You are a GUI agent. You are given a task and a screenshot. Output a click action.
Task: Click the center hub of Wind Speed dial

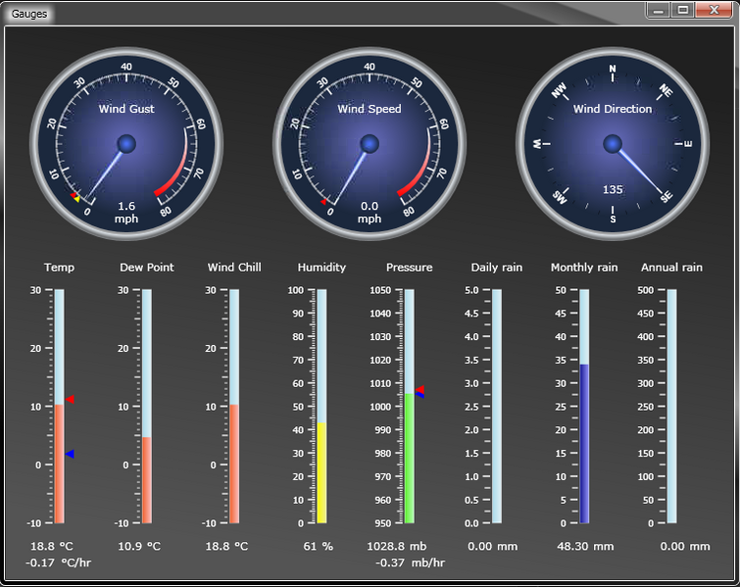tap(370, 145)
